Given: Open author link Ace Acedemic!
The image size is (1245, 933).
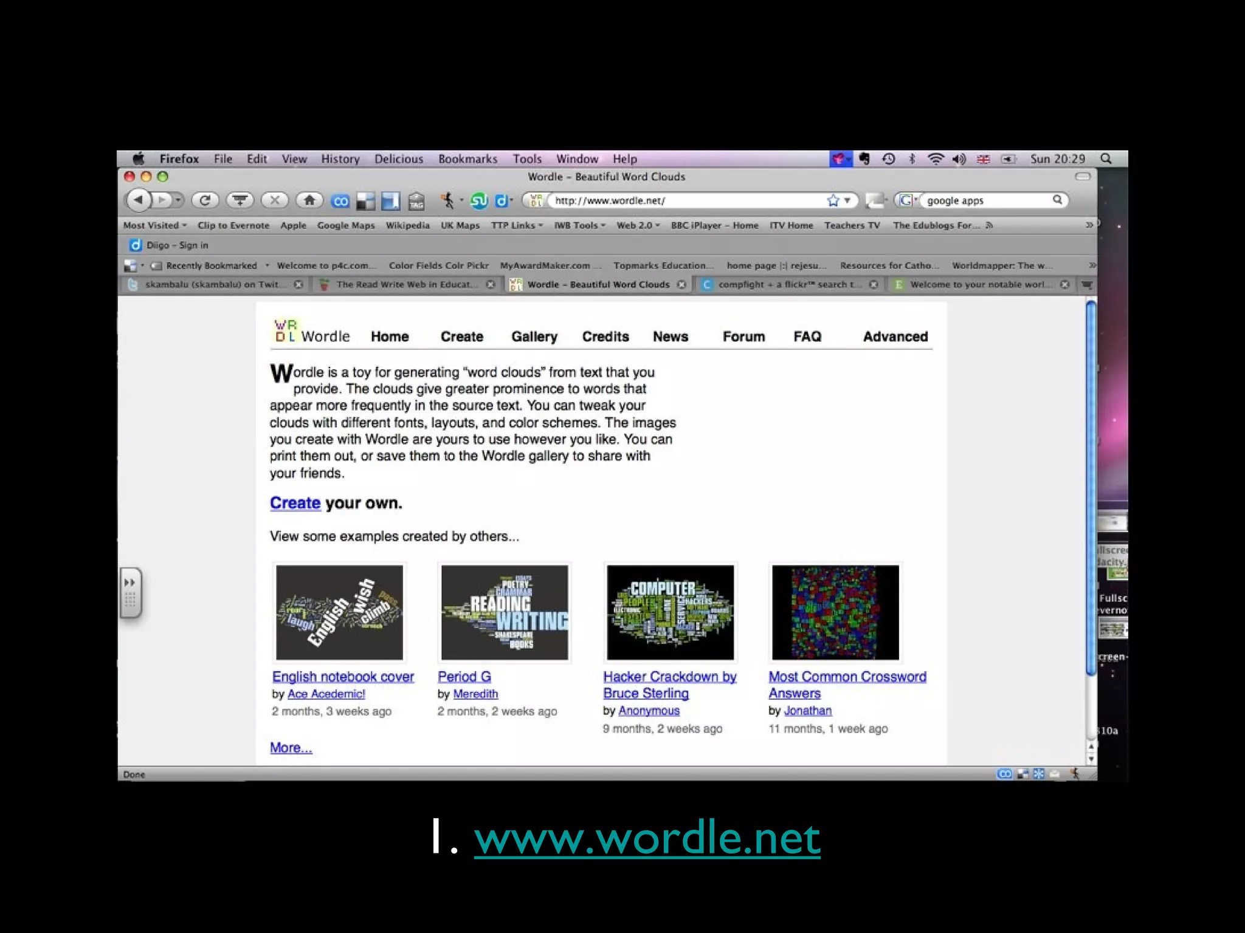Looking at the screenshot, I should click(x=326, y=694).
